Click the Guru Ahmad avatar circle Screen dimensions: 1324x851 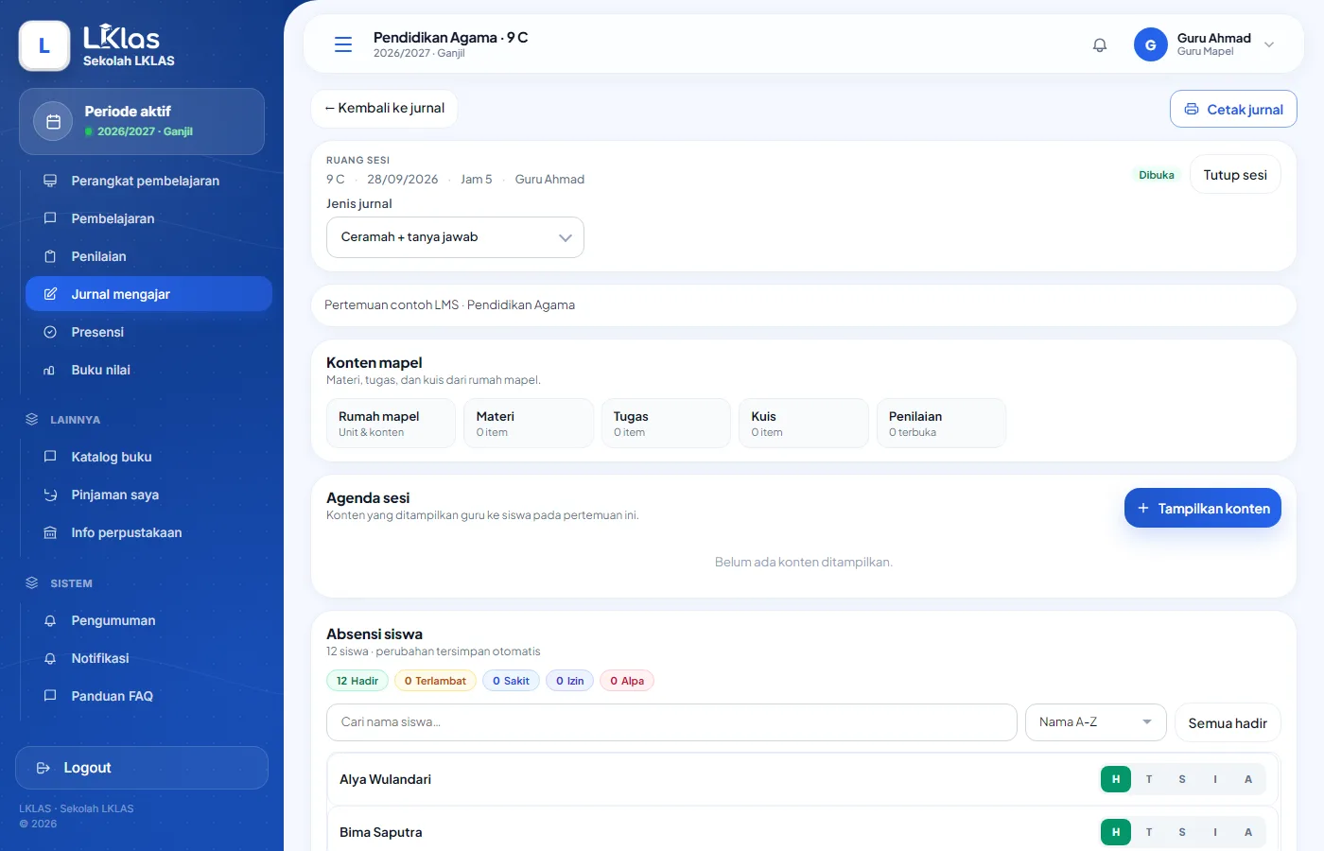click(1150, 44)
